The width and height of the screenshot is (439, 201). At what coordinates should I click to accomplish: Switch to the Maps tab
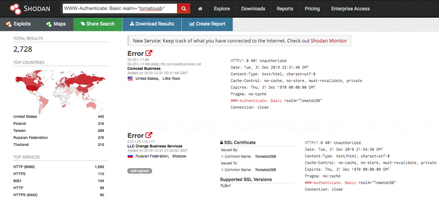[x=56, y=24]
